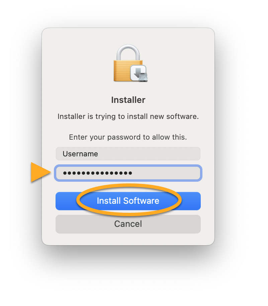Click the 'Enter your password to allow this' text
Screen dimensions: 268x306
click(x=128, y=137)
